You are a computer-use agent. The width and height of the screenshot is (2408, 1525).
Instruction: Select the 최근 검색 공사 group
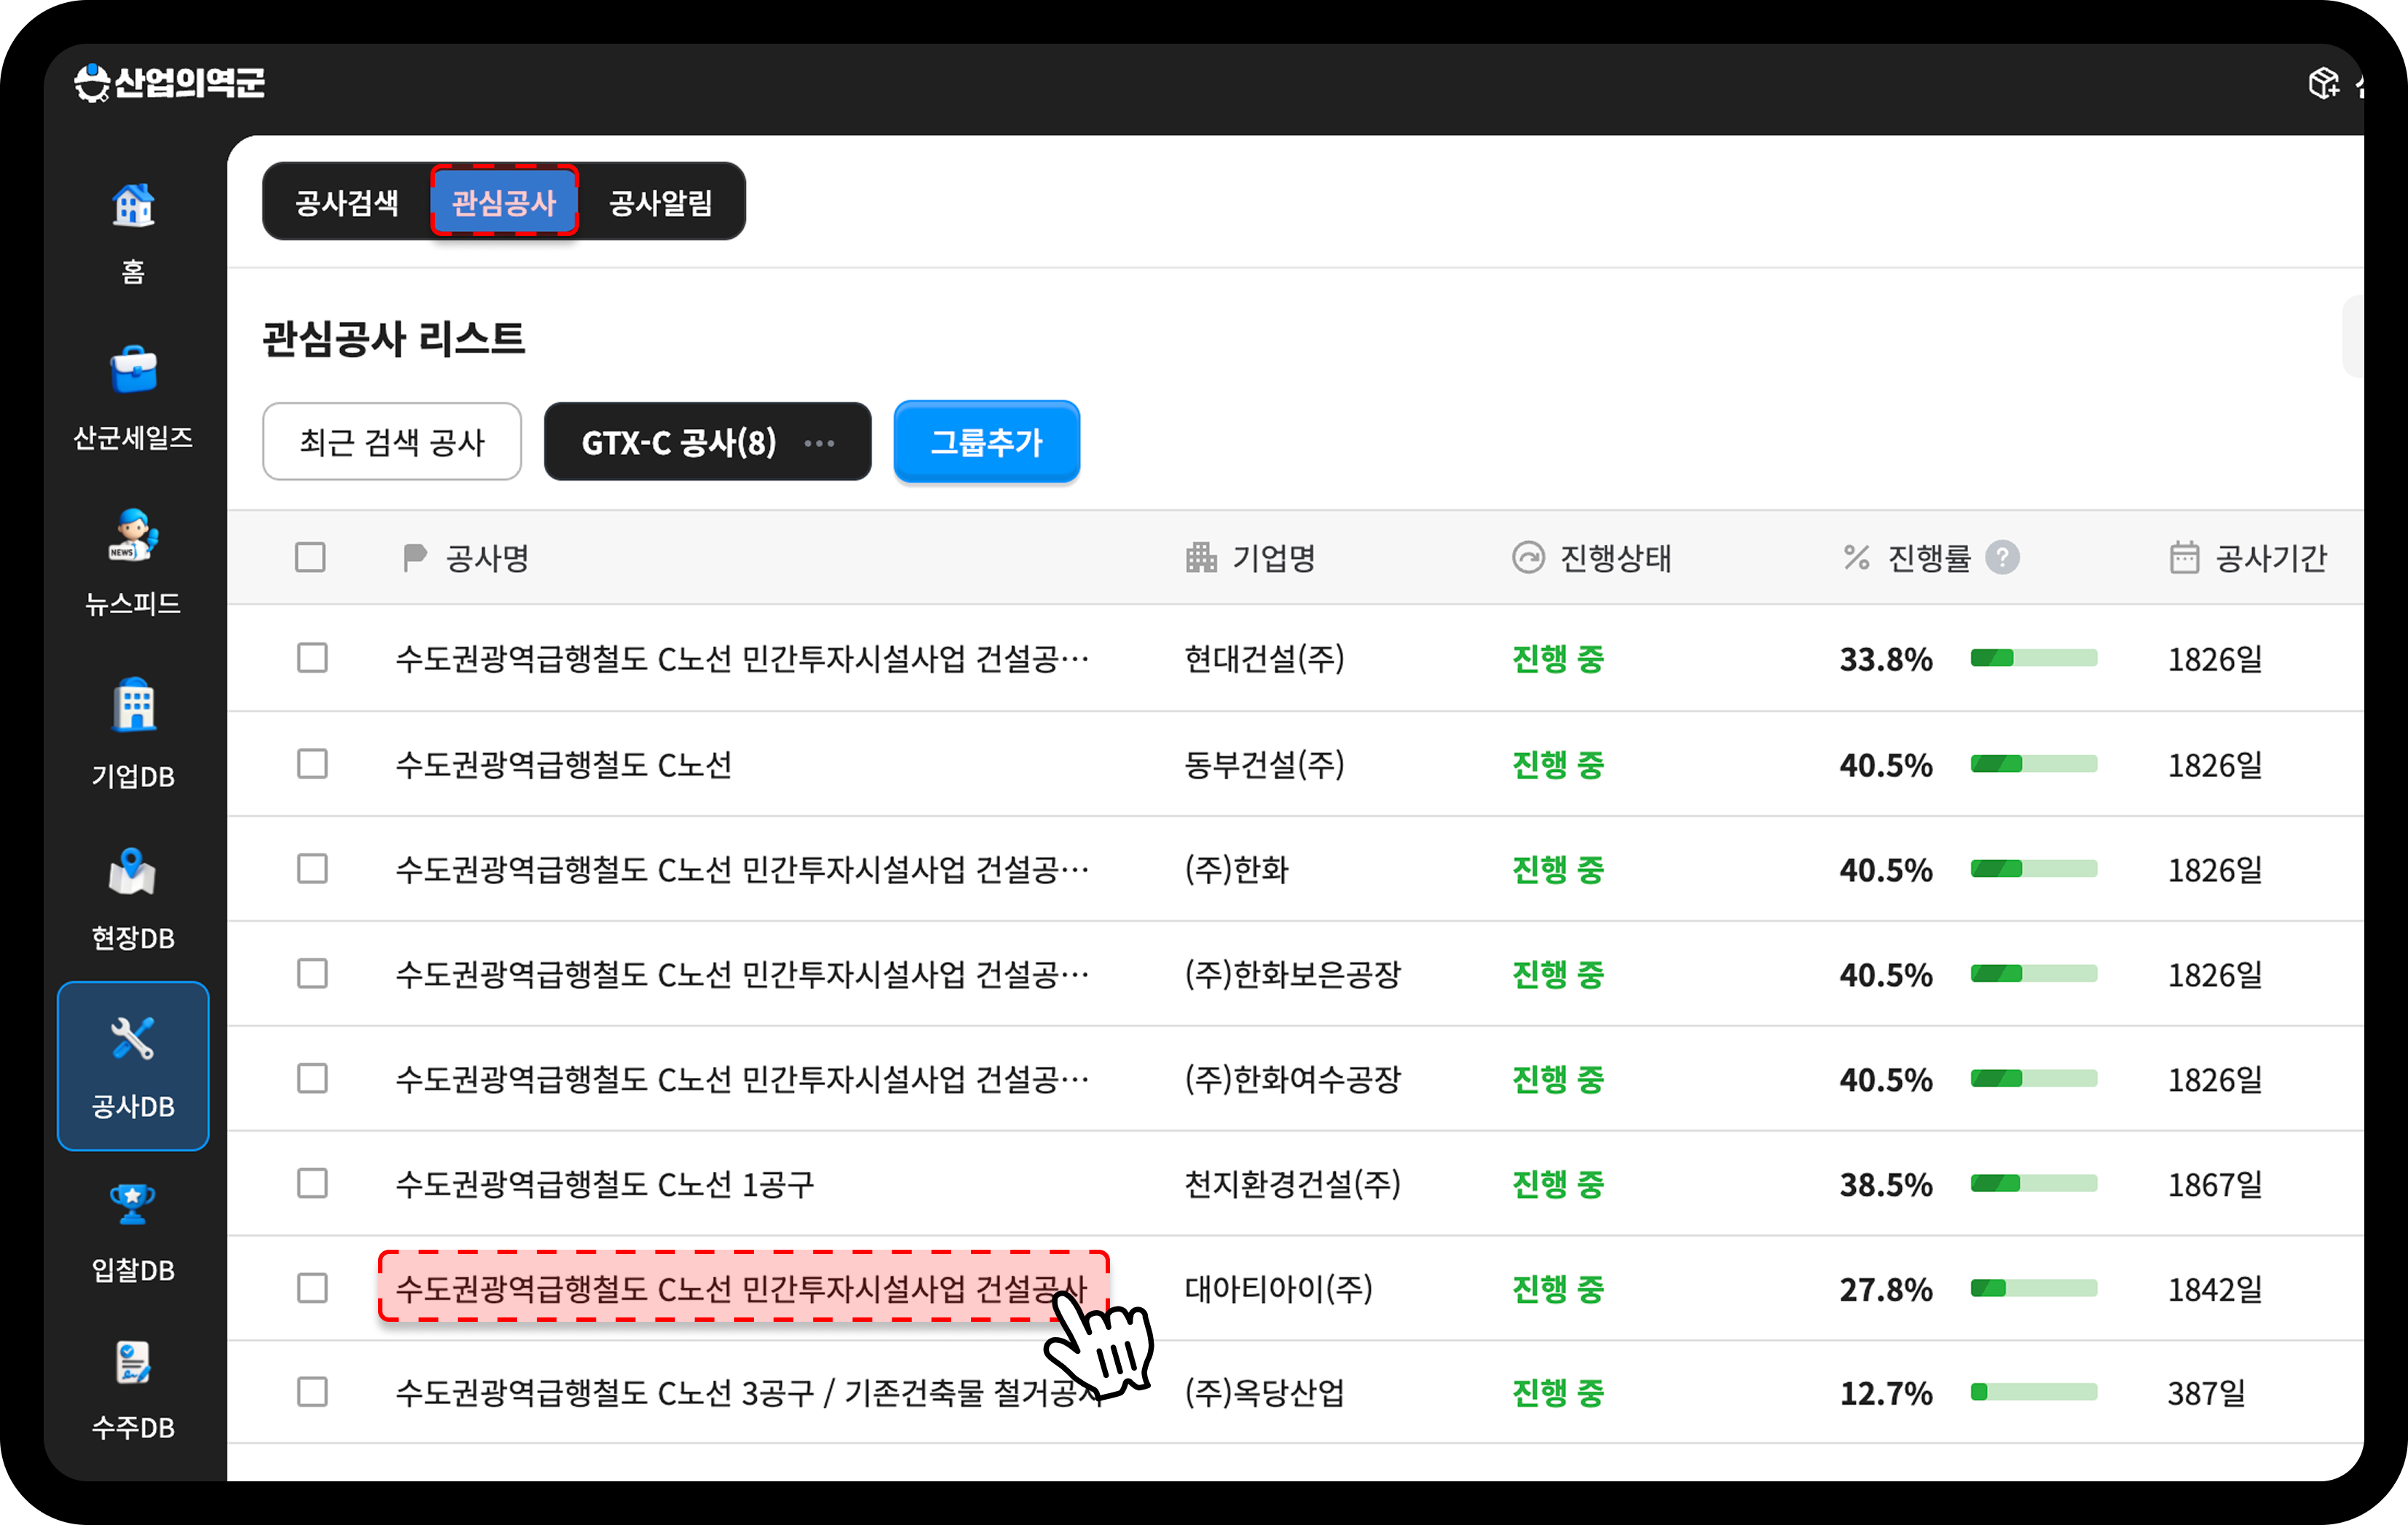(x=392, y=442)
